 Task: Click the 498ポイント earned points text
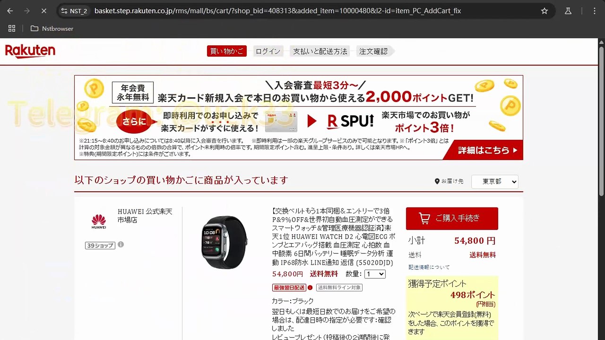tap(473, 295)
